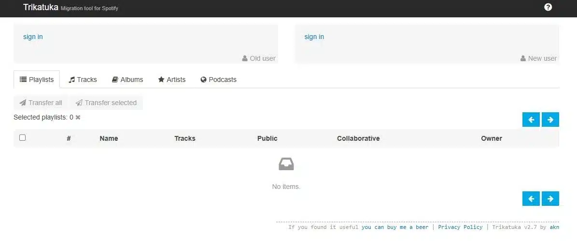This screenshot has height=241, width=577.
Task: Sign in as the new user
Action: [314, 37]
